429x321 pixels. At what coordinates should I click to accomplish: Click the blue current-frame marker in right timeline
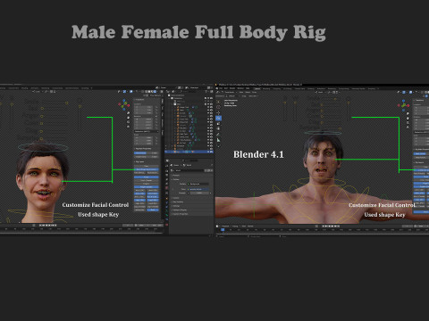[223, 230]
